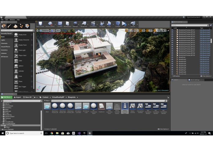Collapse the VirtualRealityBP folder tree node
213x151 pixels.
pos(2,124)
